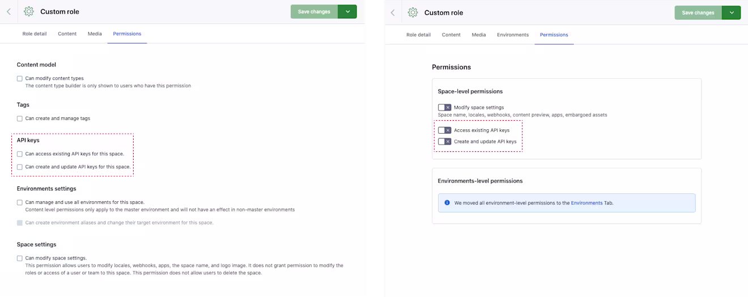Screen dimensions: 748x297
Task: Open Content tab in left panel
Action: click(x=67, y=33)
